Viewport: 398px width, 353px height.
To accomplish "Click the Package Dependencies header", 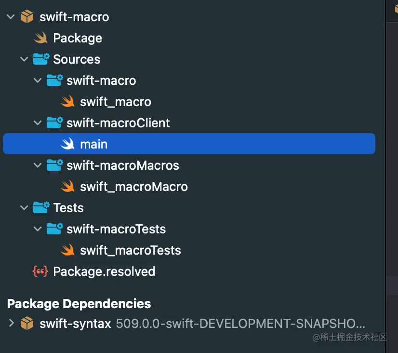I will (x=79, y=304).
